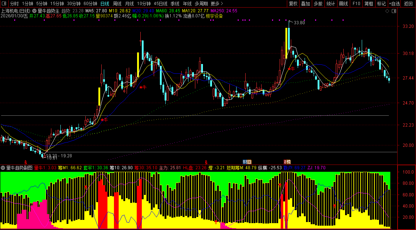Click the 复权 adjustment button
The width and height of the screenshot is (416, 230).
pyautogui.click(x=293, y=4)
